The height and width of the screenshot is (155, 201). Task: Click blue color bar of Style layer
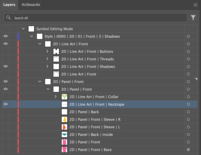click(18, 36)
